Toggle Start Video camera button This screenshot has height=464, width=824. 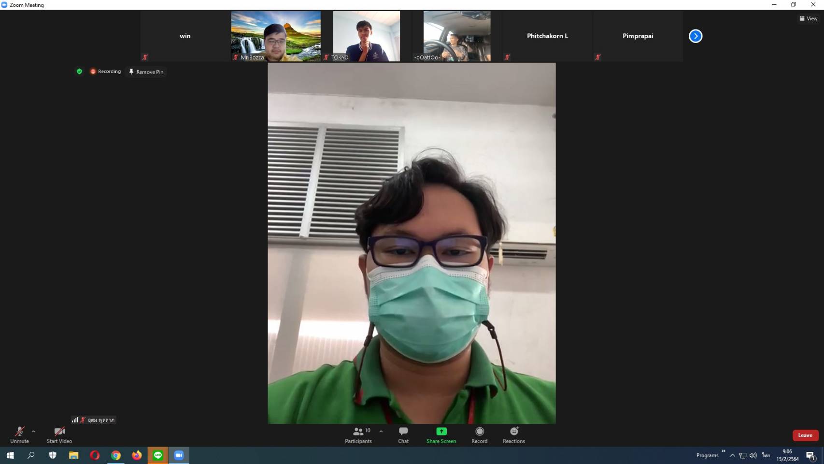[59, 432]
